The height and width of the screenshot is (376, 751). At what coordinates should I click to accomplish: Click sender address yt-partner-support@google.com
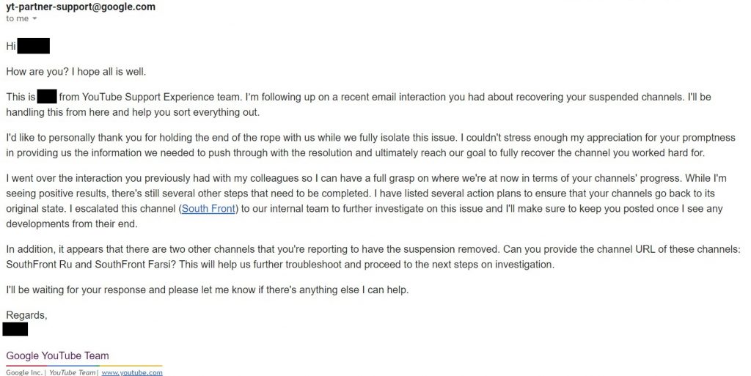click(81, 7)
